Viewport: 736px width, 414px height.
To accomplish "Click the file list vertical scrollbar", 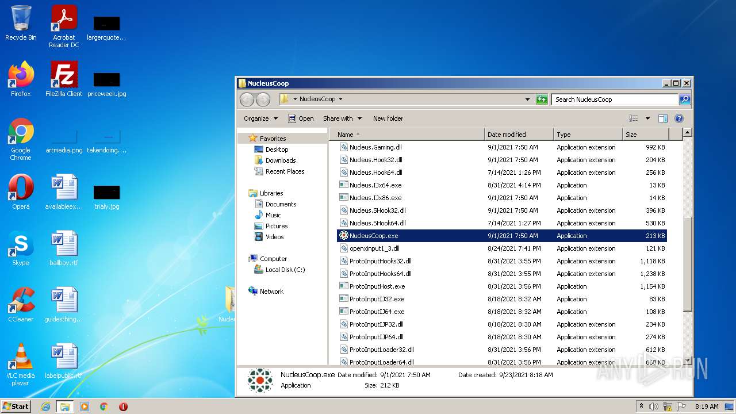I will 687,266.
